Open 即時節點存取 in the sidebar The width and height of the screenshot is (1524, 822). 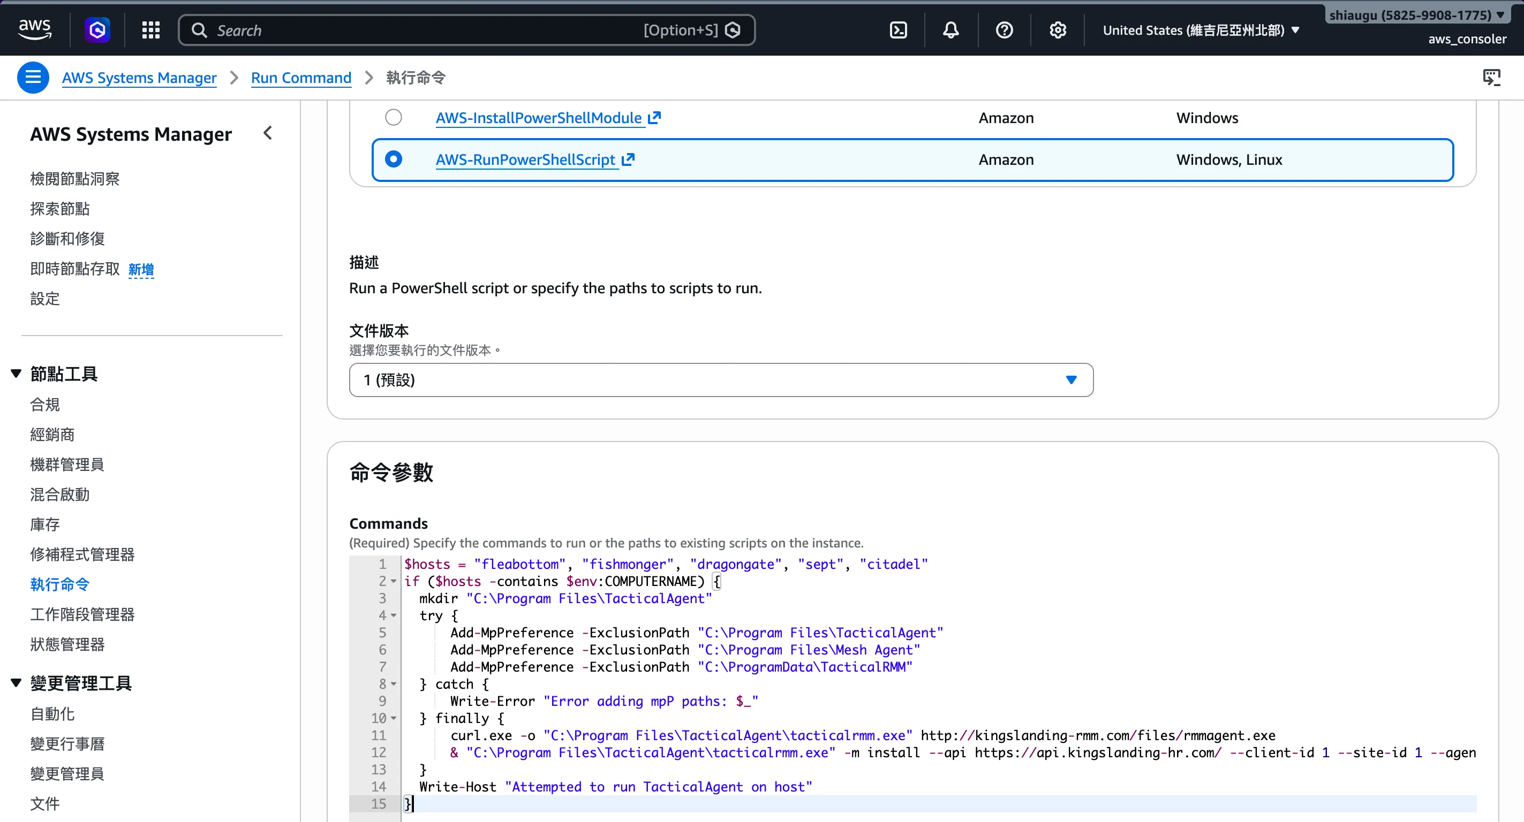coord(75,269)
